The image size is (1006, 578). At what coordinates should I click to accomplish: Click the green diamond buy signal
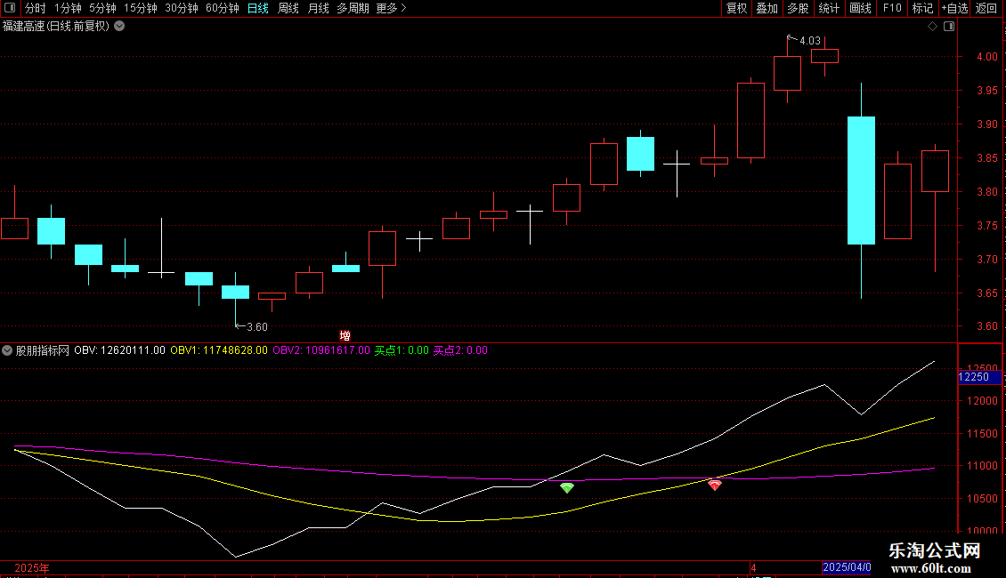[x=566, y=487]
